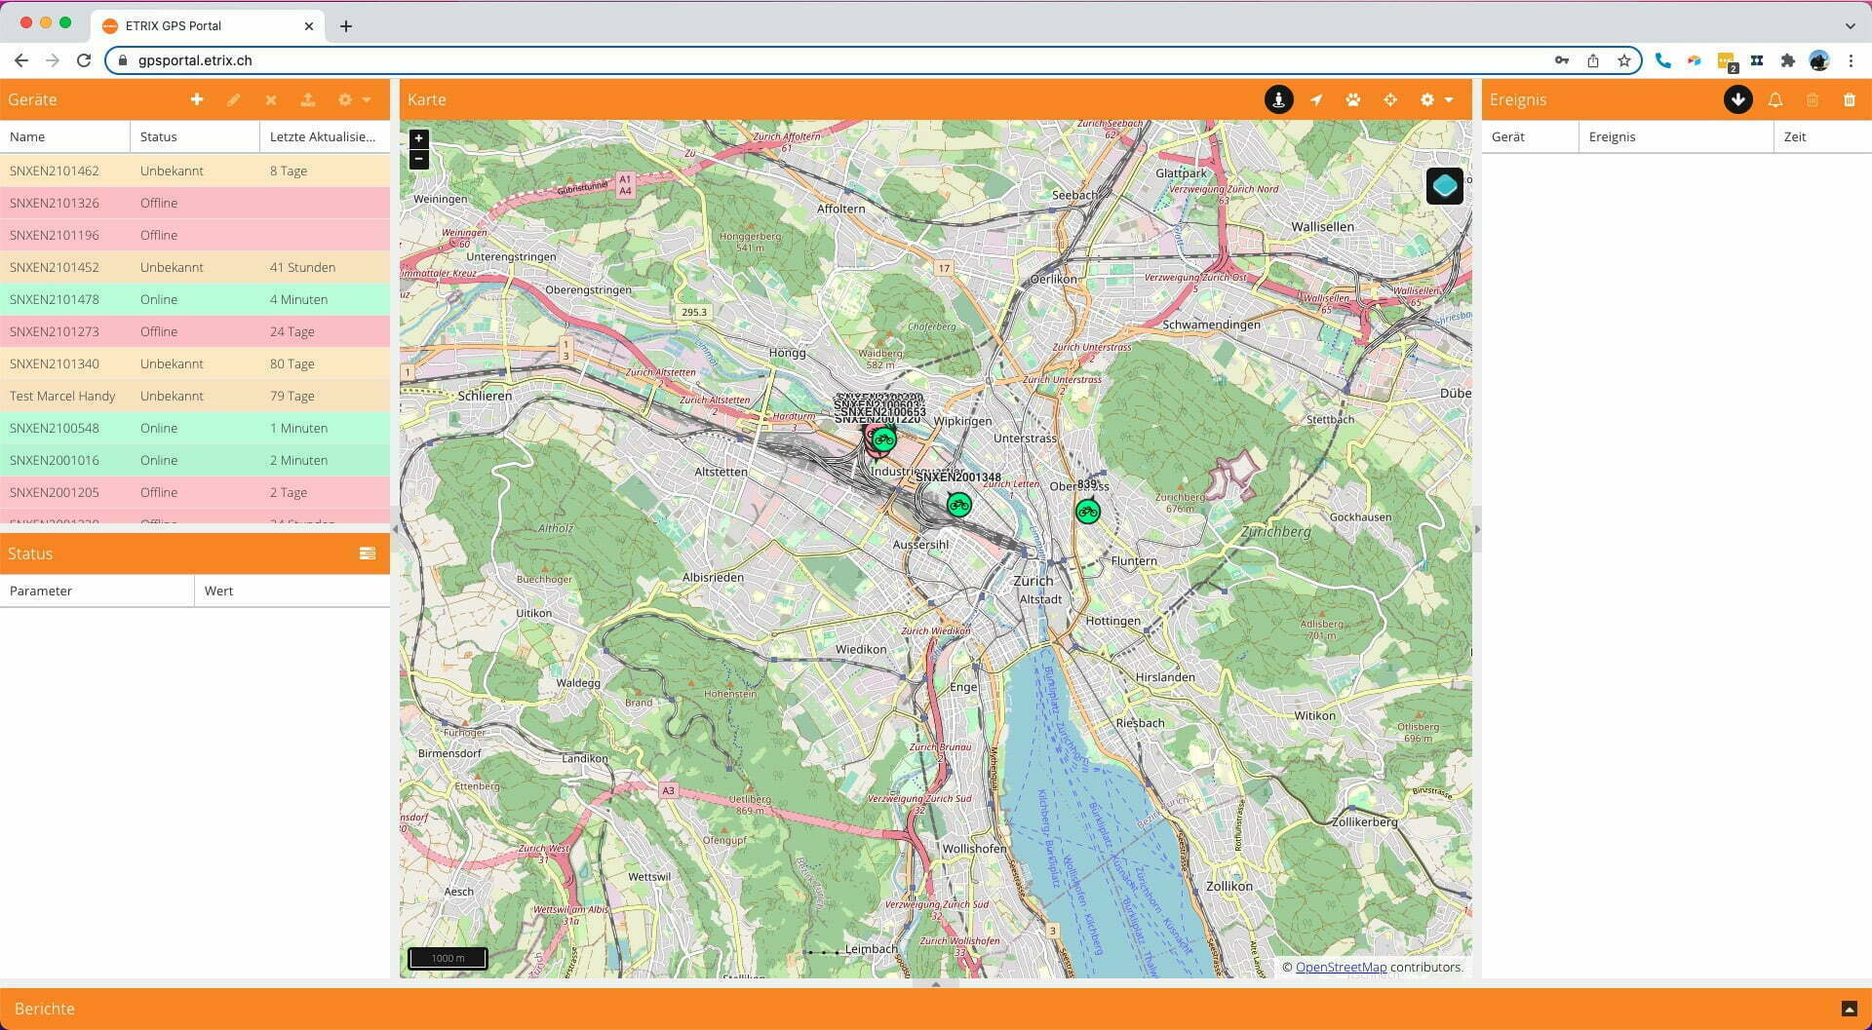Select device SNXEN2101478 in list
Image resolution: width=1872 pixels, height=1030 pixels.
pyautogui.click(x=195, y=299)
